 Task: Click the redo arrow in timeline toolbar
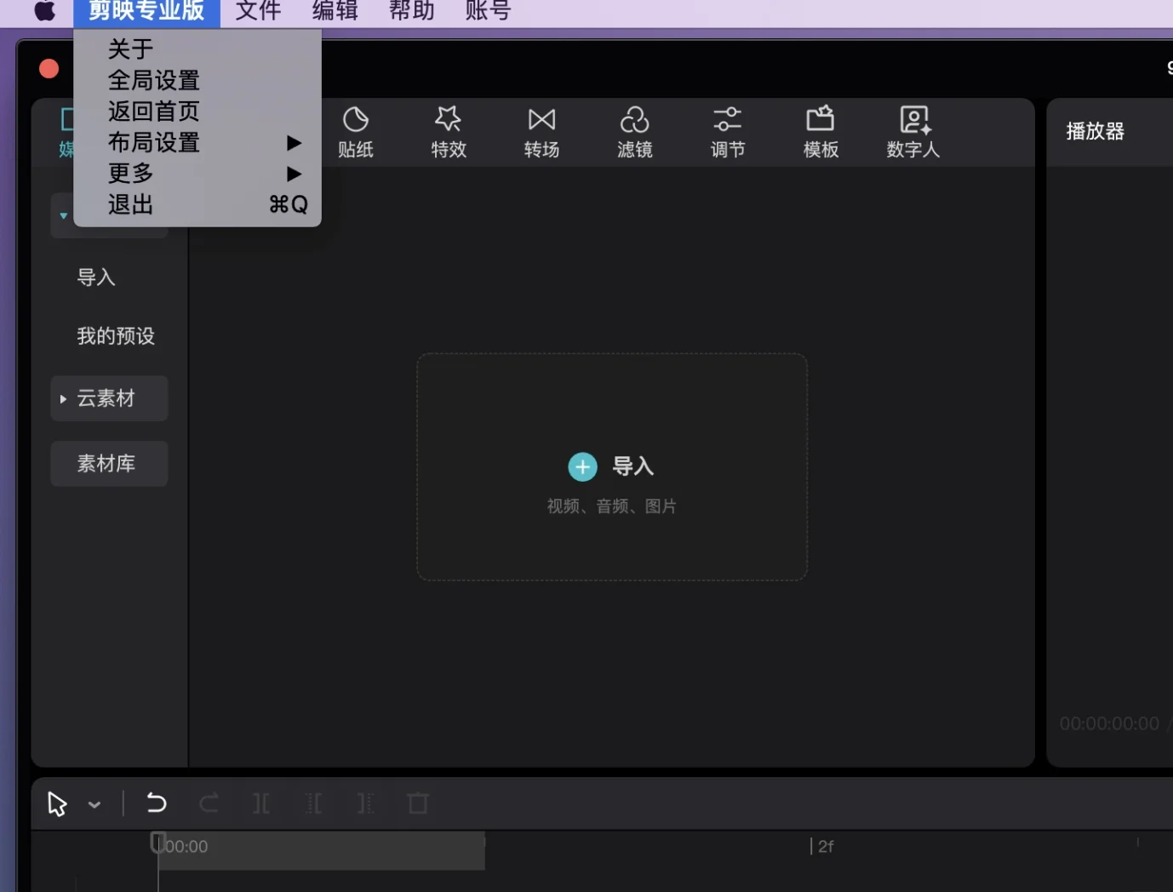click(x=209, y=803)
